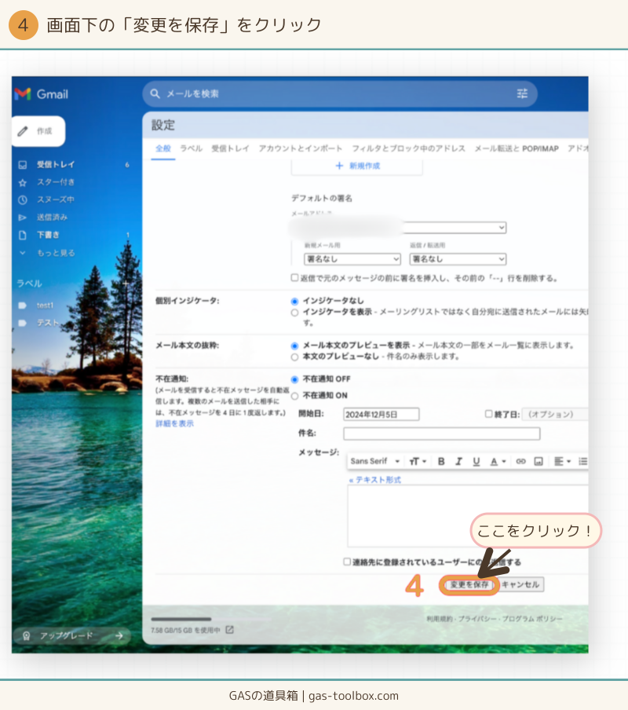The image size is (628, 710).
Task: Select インジケータなし radio button
Action: pyautogui.click(x=294, y=301)
